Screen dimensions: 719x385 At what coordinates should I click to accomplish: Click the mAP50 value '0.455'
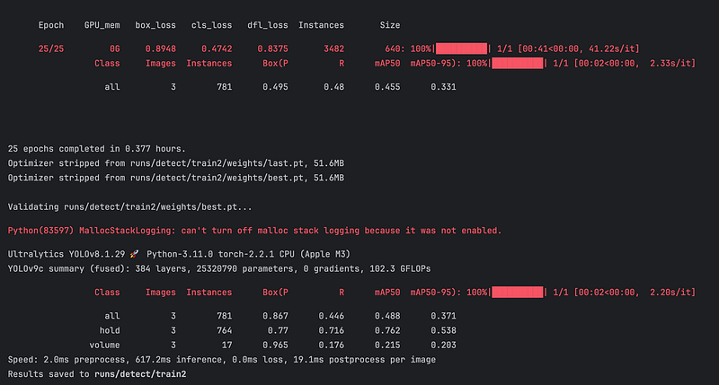[387, 86]
